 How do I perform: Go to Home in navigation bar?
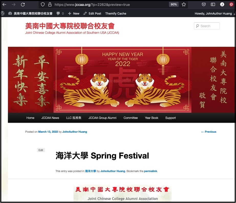click(30, 118)
